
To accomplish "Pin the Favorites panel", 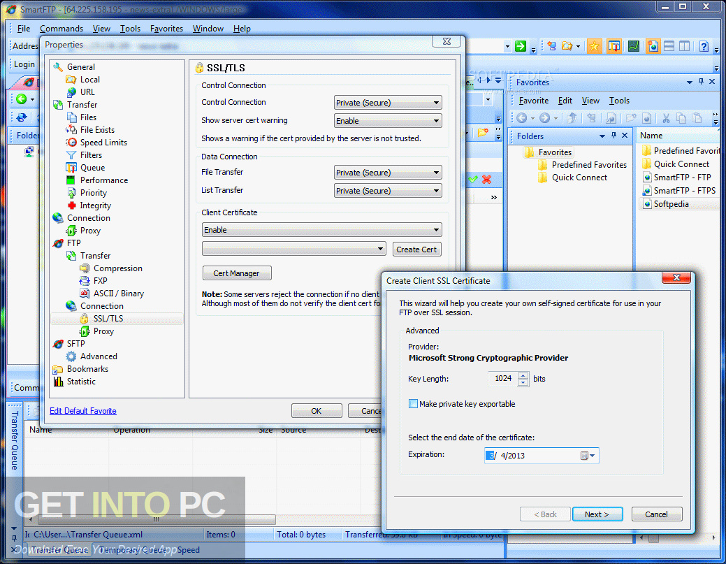I will 701,82.
